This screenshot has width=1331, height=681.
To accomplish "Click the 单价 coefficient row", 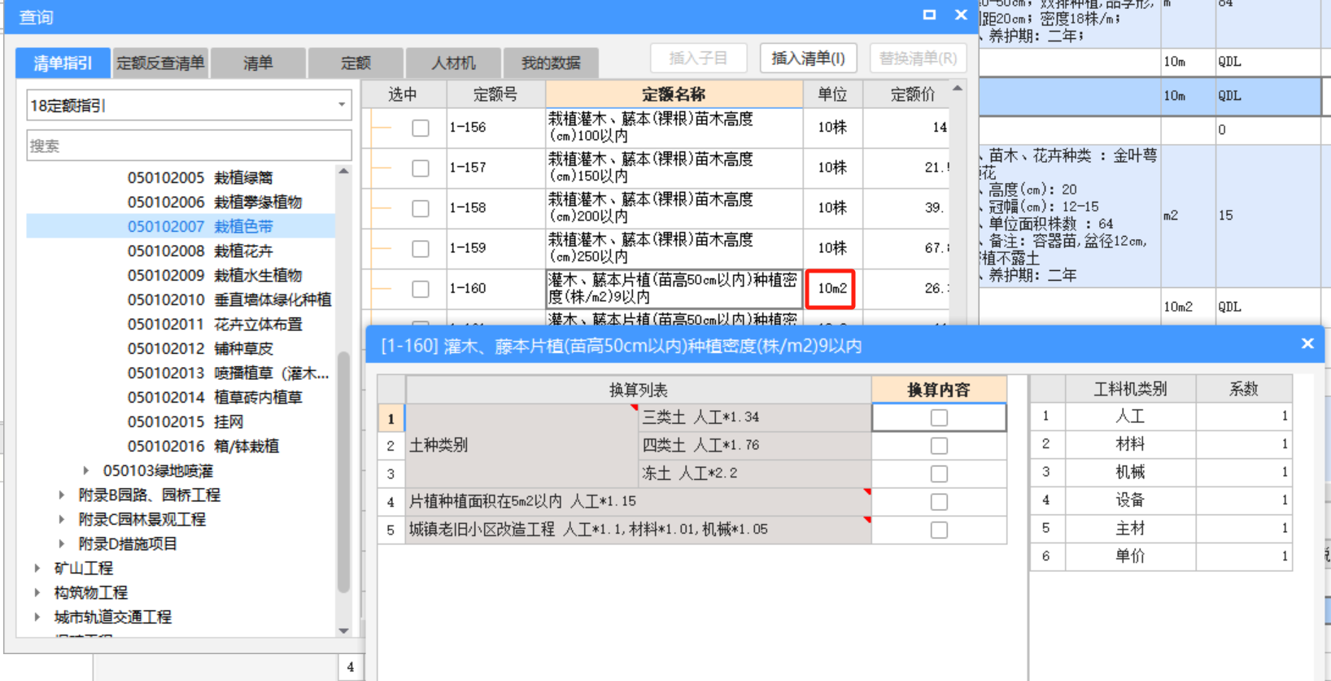I will pos(1161,556).
